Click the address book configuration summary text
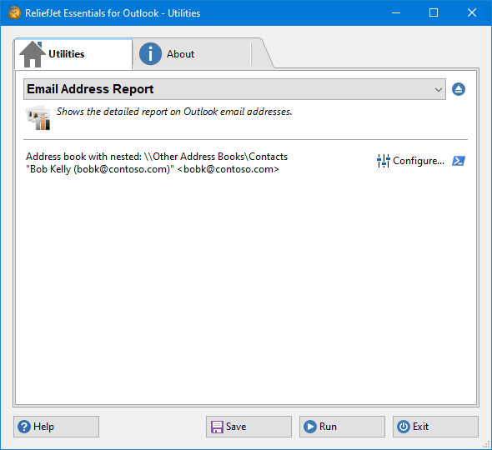 click(157, 163)
